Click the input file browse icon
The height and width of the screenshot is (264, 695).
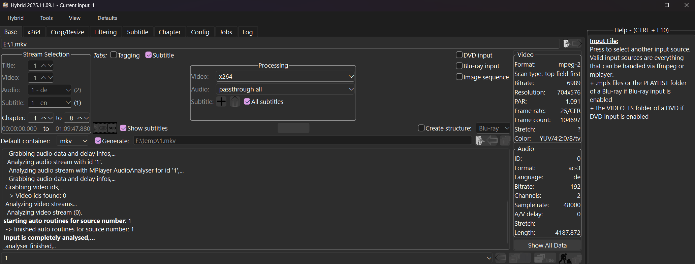[x=572, y=44]
